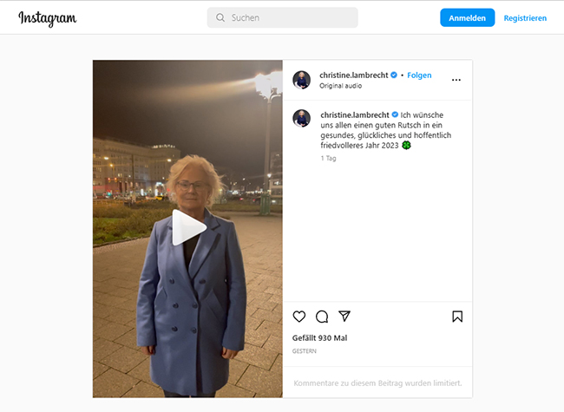Like the post with heart icon
This screenshot has height=412, width=564.
click(299, 317)
